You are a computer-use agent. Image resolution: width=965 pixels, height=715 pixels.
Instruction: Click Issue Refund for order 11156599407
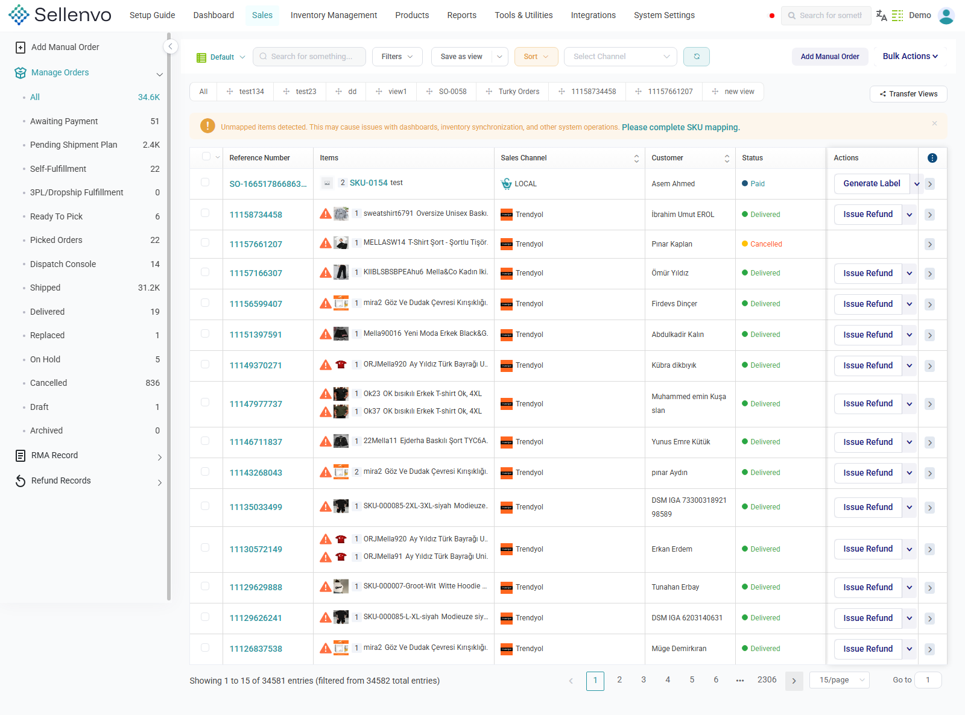pos(868,304)
